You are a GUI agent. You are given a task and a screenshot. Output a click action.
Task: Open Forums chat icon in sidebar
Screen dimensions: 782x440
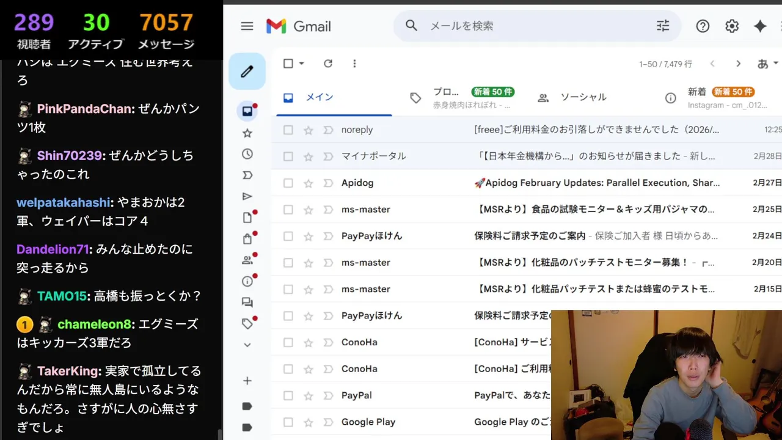[247, 302]
